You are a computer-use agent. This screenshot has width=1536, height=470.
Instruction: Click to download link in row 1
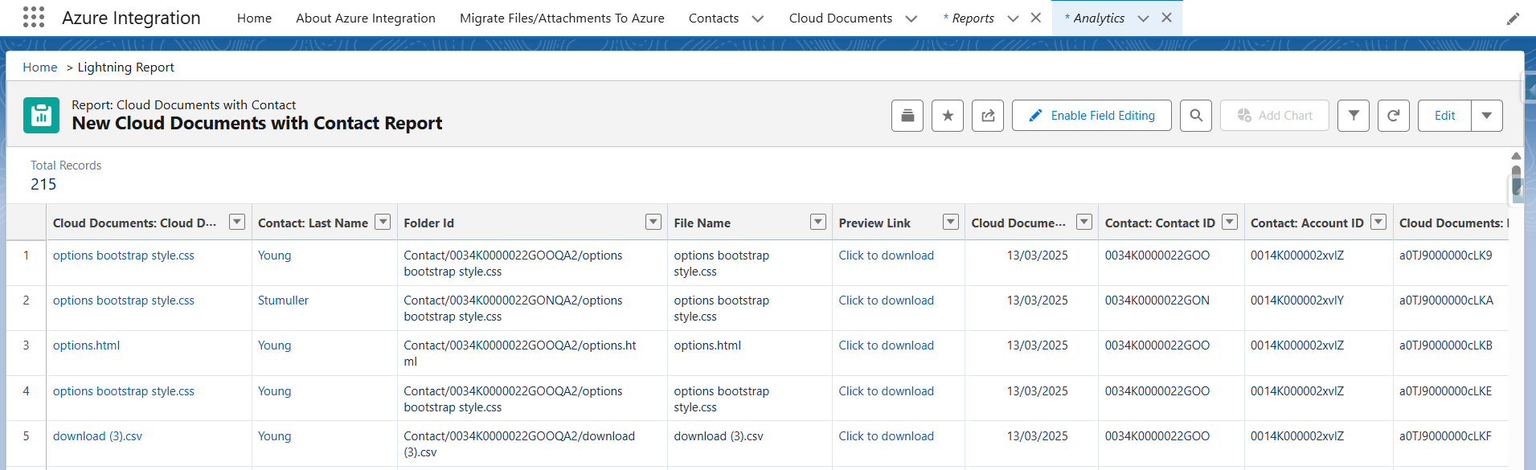tap(886, 255)
